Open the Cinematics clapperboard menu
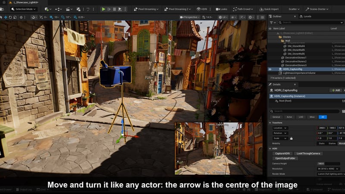The height and width of the screenshot is (194, 345). click(x=69, y=9)
